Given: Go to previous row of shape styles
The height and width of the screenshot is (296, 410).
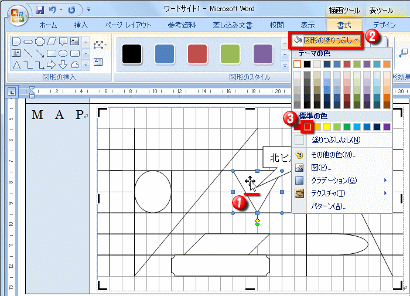Looking at the screenshot, I should [x=285, y=43].
